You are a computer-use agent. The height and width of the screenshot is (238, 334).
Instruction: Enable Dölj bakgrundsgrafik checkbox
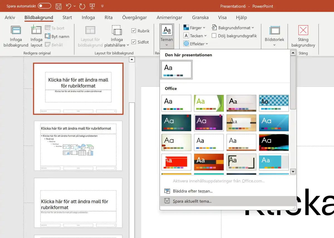click(x=214, y=36)
